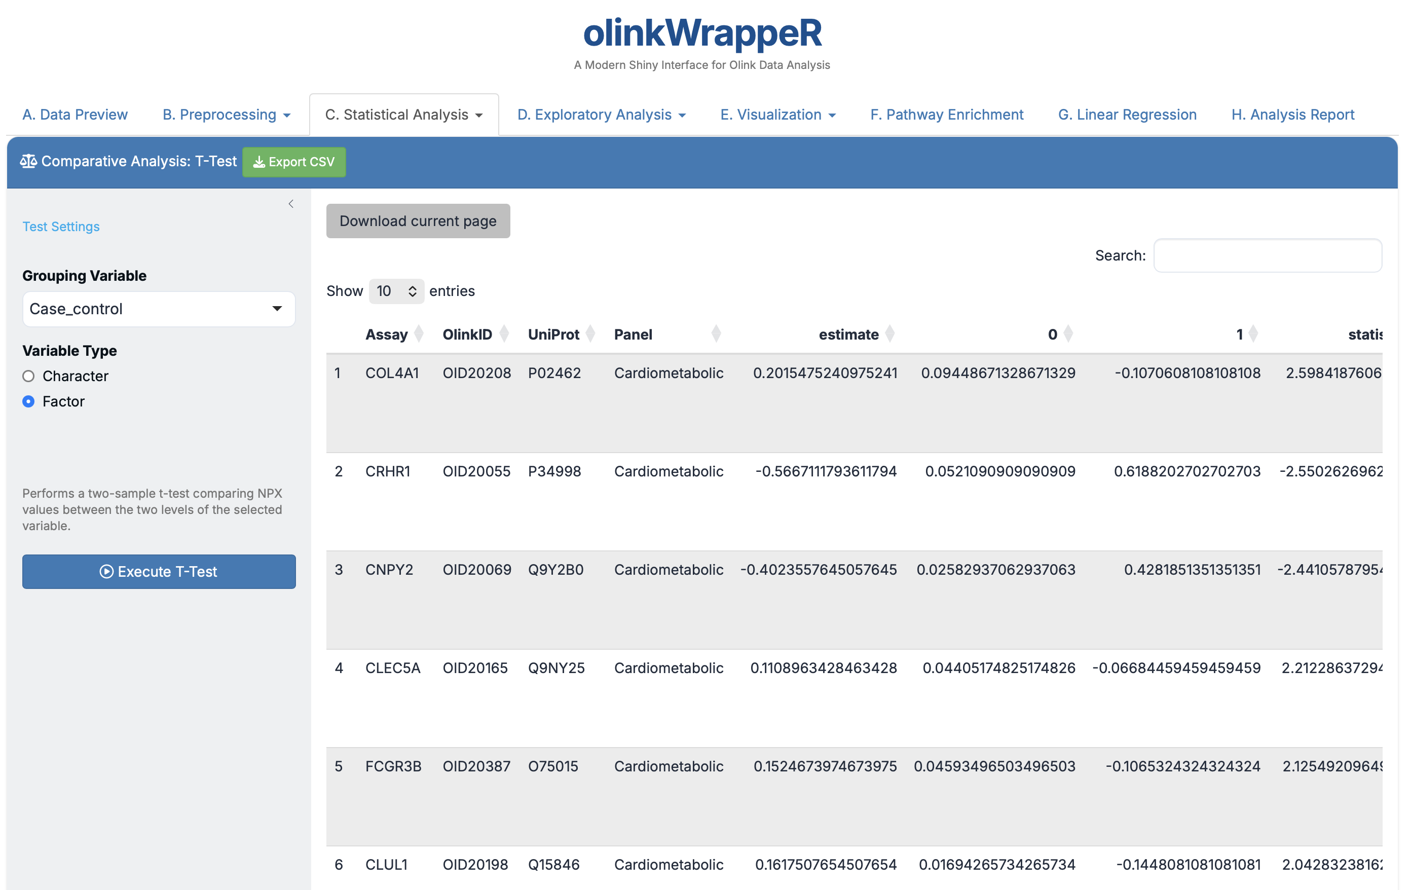
Task: Sort table by OlinkID column arrows
Action: 504,334
